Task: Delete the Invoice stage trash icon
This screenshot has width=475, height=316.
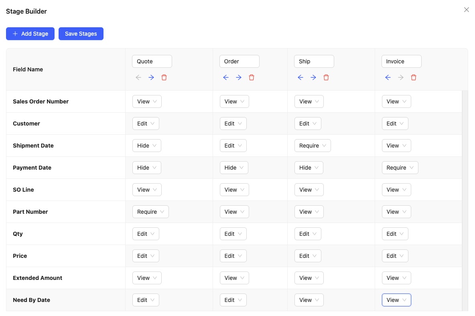Action: tap(414, 77)
